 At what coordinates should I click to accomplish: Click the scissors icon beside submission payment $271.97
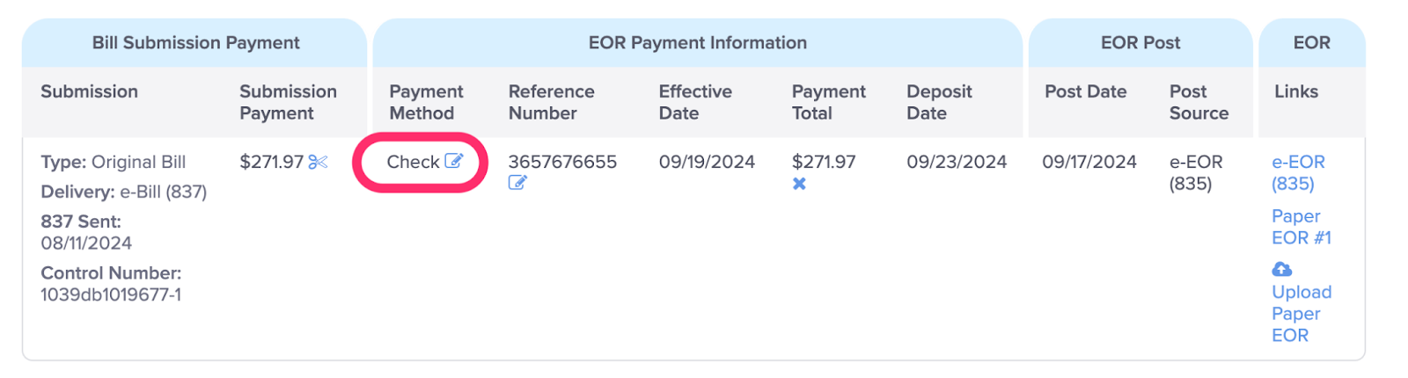point(318,162)
